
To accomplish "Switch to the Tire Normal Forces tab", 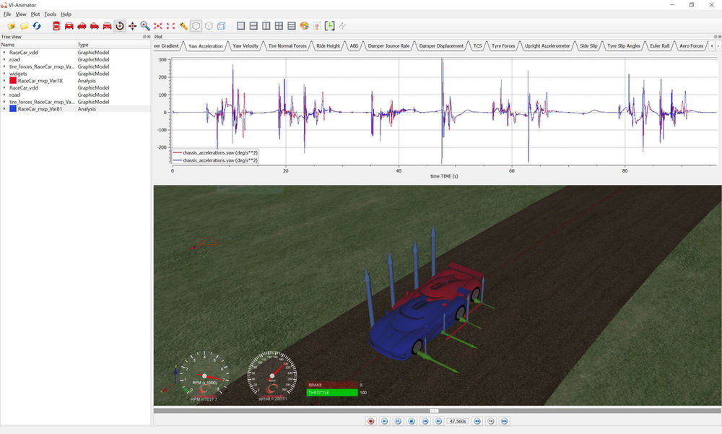I will (x=287, y=45).
